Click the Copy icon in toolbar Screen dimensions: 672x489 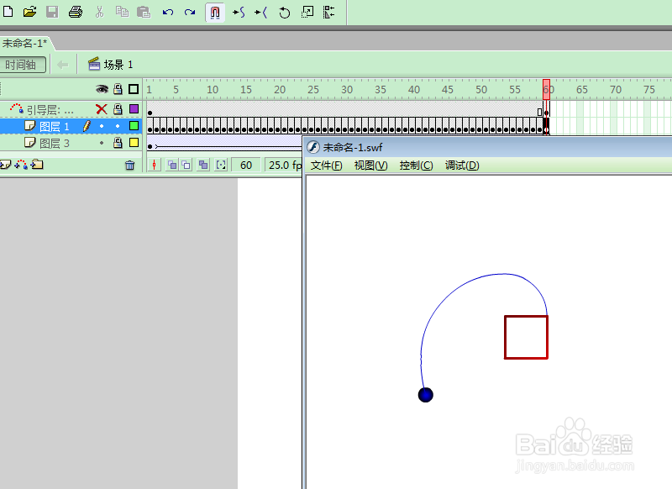[122, 12]
